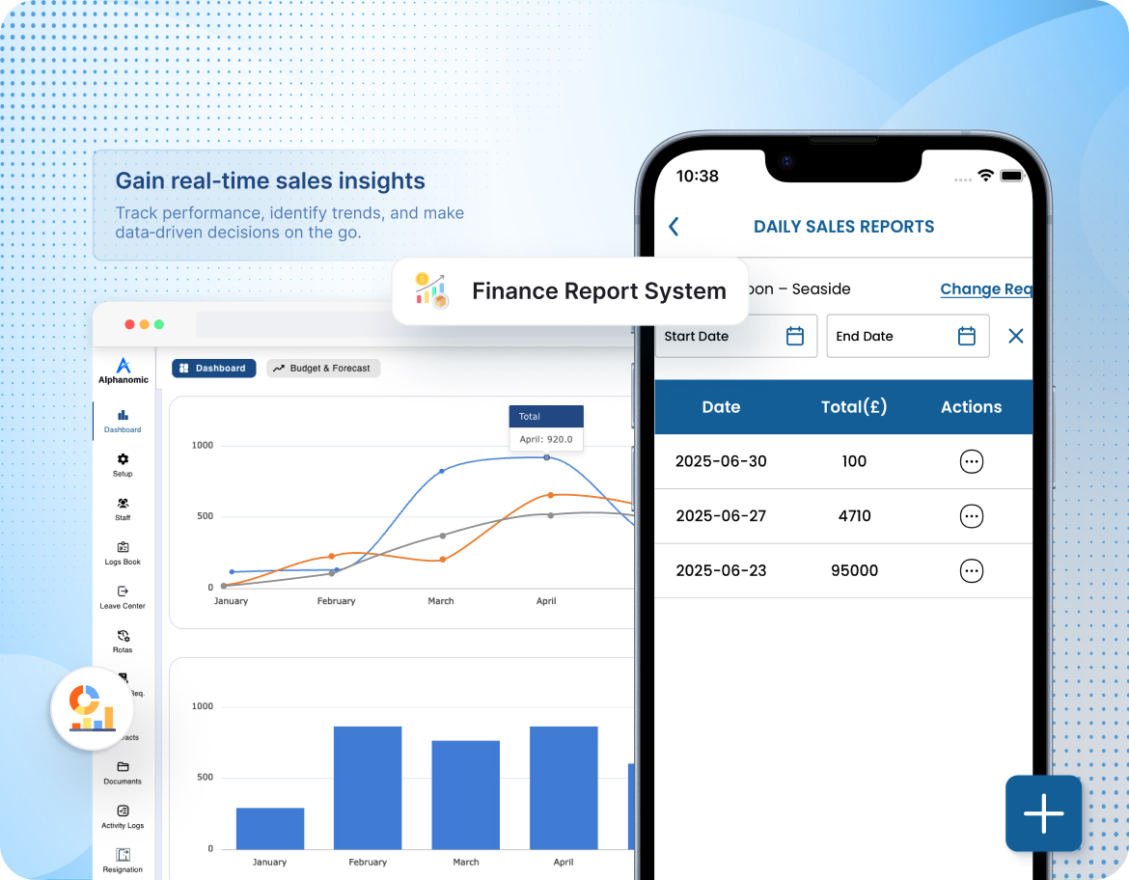Image resolution: width=1129 pixels, height=880 pixels.
Task: Click the green window maximize dot
Action: coord(159,325)
